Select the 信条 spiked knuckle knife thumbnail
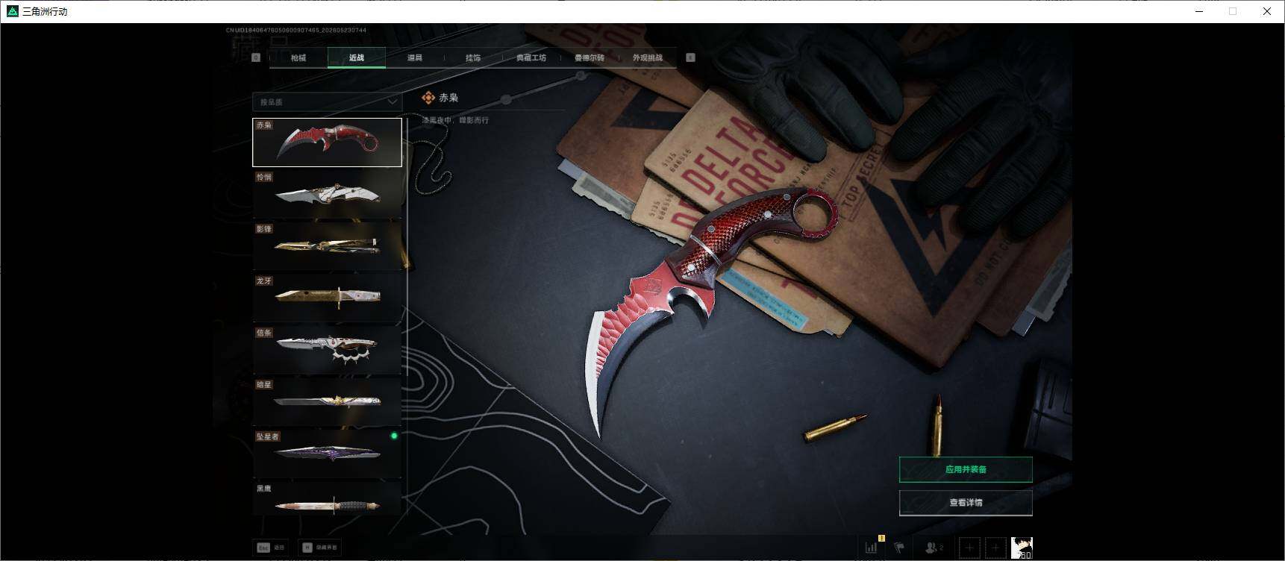Viewport: 1285px width, 561px height. click(x=327, y=349)
